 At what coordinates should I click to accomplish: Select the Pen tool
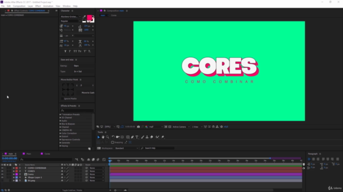coord(132,137)
